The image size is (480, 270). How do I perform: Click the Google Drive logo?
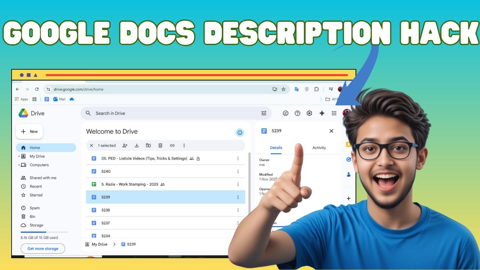tap(23, 113)
